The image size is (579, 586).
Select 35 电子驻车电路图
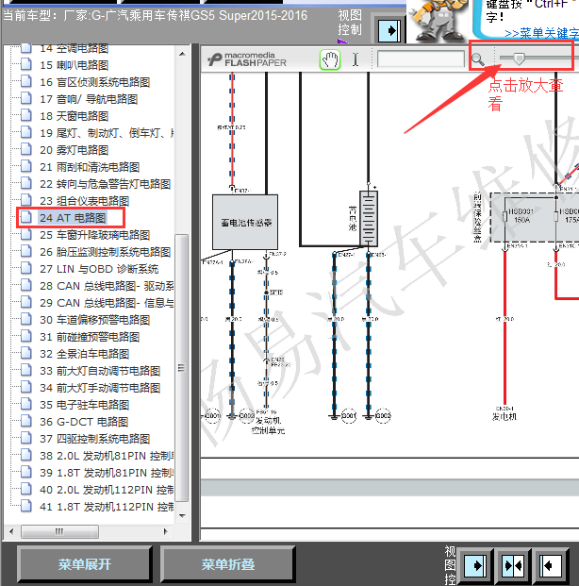coord(85,405)
